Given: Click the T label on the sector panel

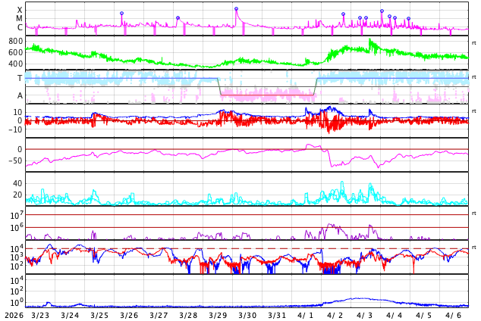Looking at the screenshot, I should pyautogui.click(x=20, y=78).
